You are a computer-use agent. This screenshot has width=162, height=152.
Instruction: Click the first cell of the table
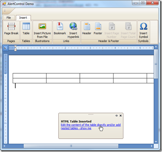coord(29,76)
